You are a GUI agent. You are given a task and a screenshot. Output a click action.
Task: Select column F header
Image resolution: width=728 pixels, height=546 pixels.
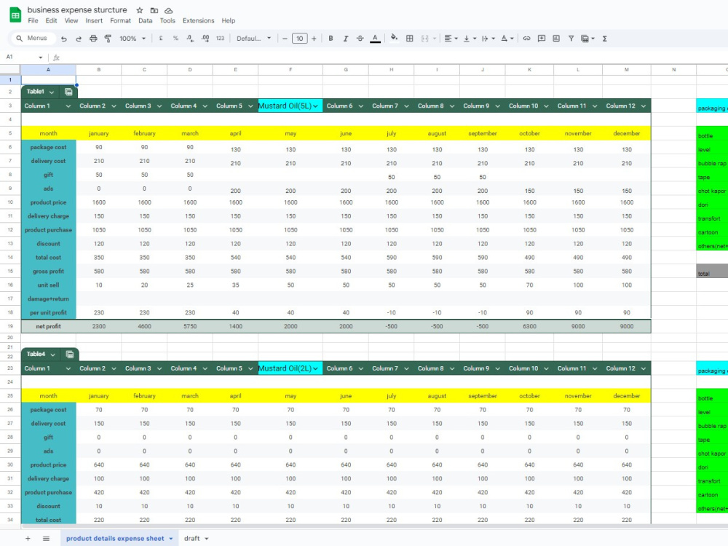(290, 70)
